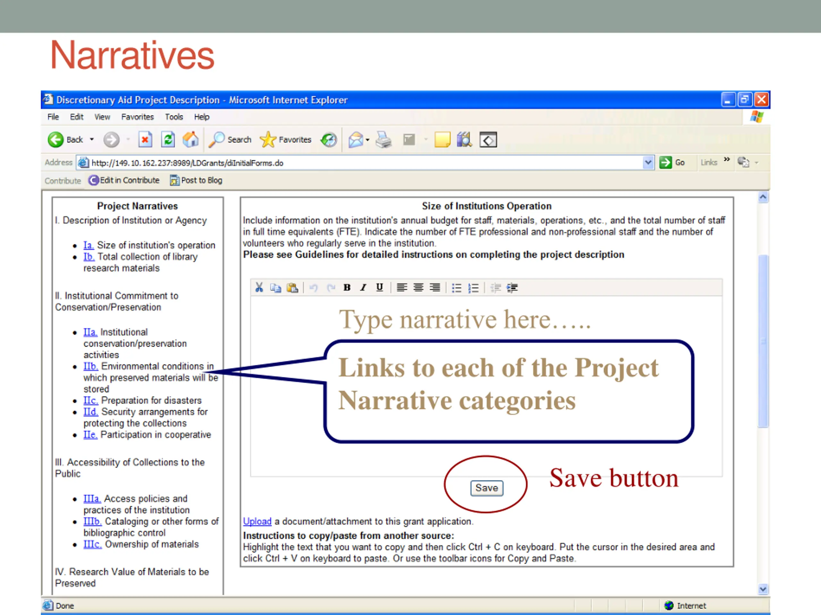This screenshot has height=615, width=821.
Task: Open the Tools menu
Action: pos(174,117)
